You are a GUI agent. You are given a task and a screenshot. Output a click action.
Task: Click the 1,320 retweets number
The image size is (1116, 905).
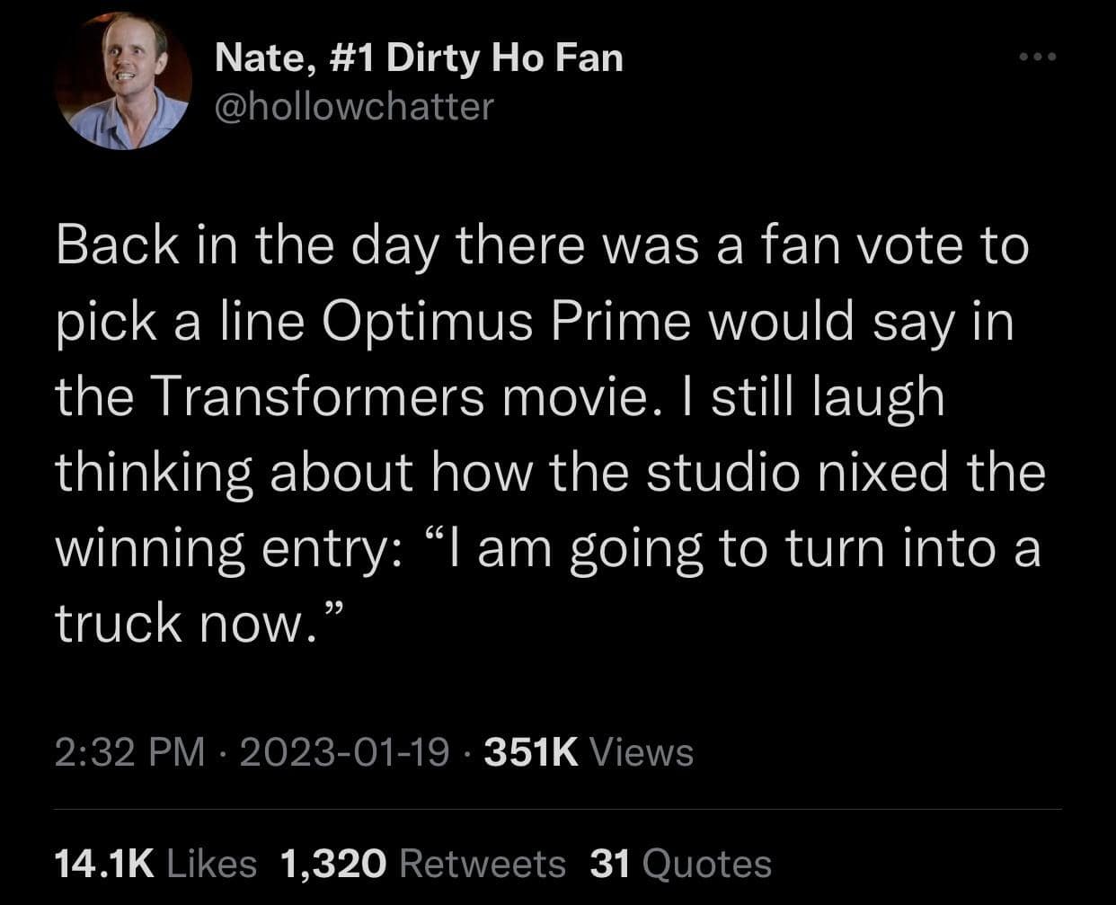pos(333,864)
